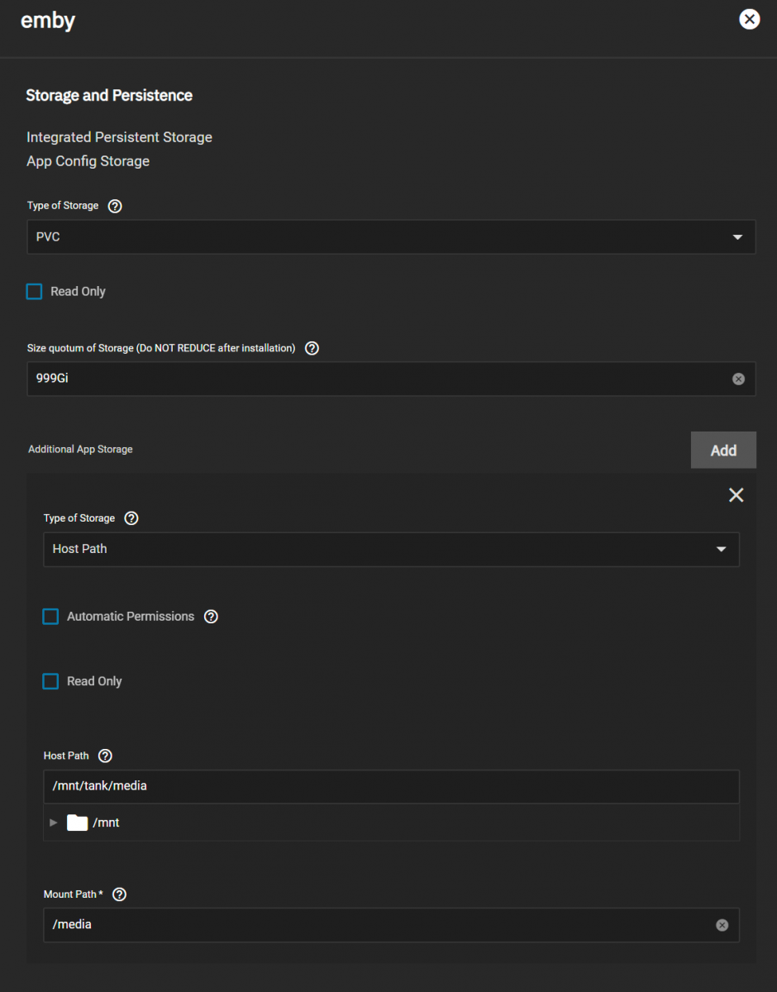This screenshot has height=992, width=777.
Task: Open the Host Path storage type dropdown
Action: pos(391,549)
